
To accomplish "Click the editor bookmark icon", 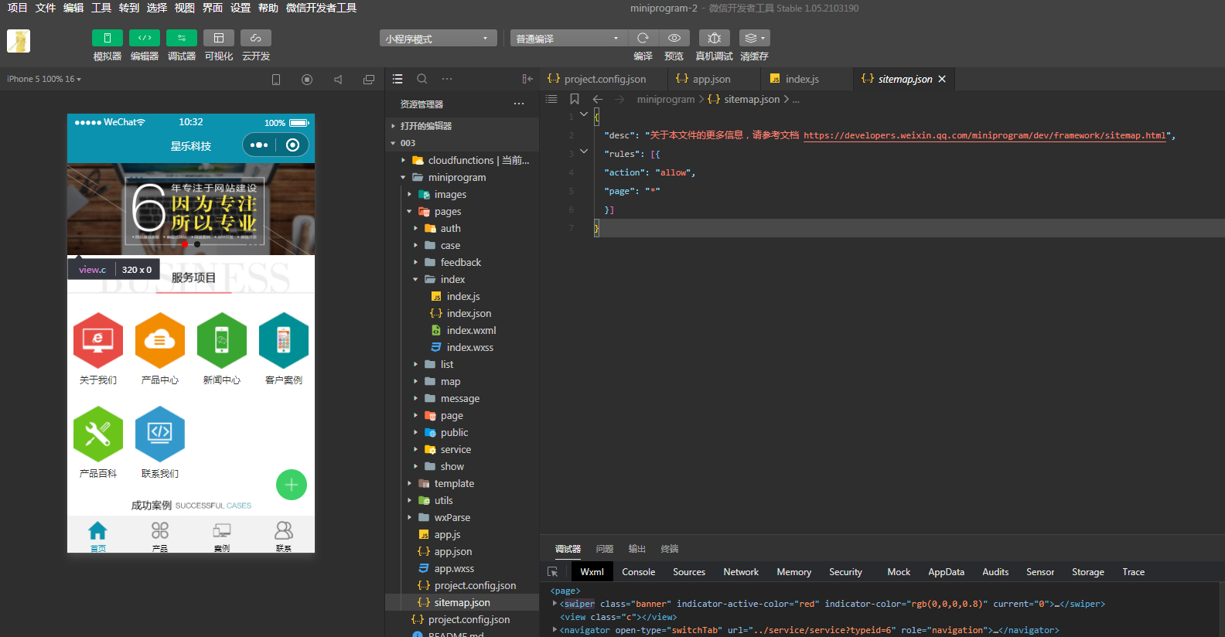I will tap(575, 99).
